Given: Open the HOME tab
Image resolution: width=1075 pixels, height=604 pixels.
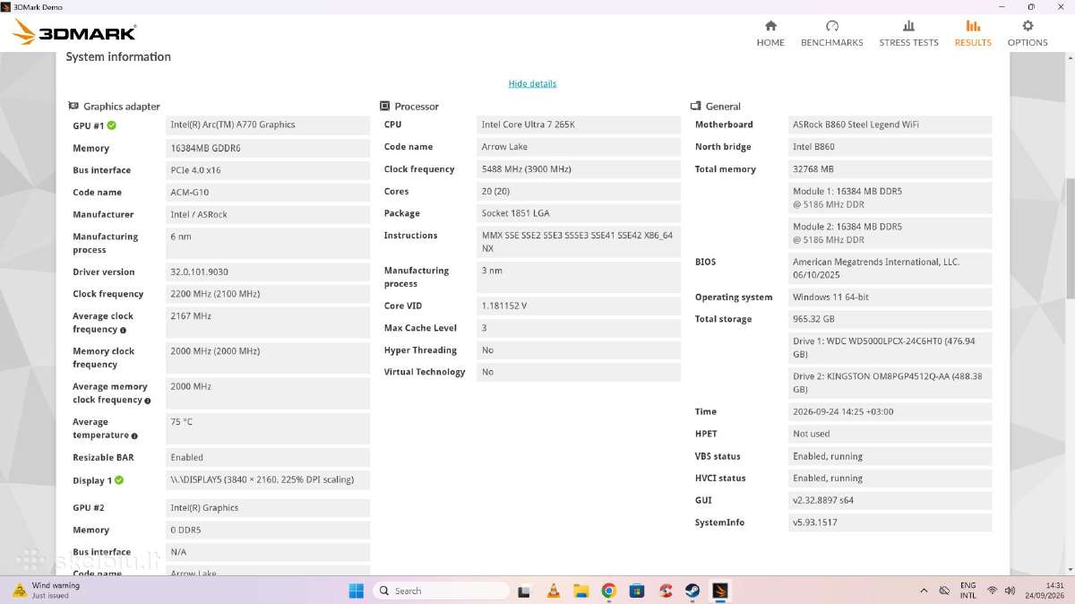Looking at the screenshot, I should tap(770, 33).
